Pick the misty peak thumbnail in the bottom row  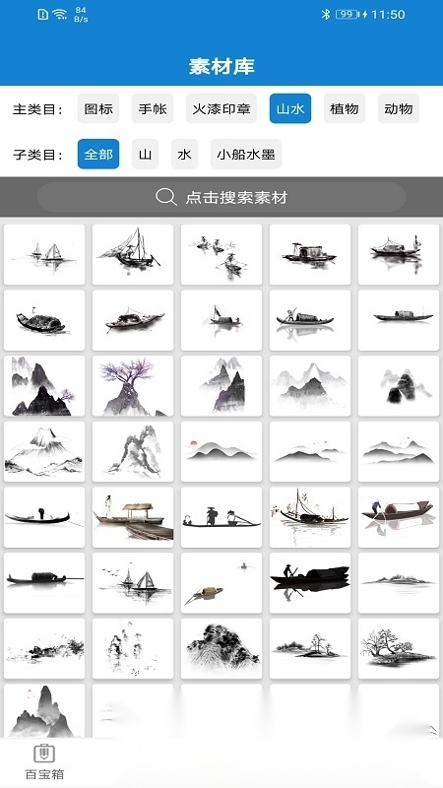44,710
